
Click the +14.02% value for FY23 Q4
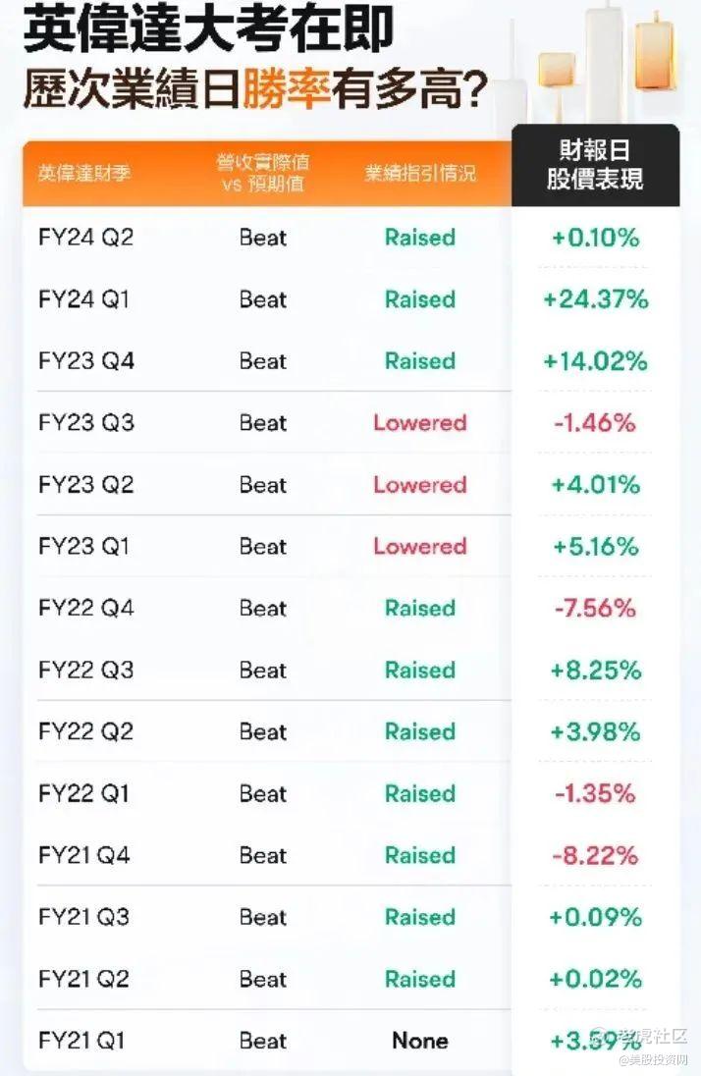[x=595, y=361]
